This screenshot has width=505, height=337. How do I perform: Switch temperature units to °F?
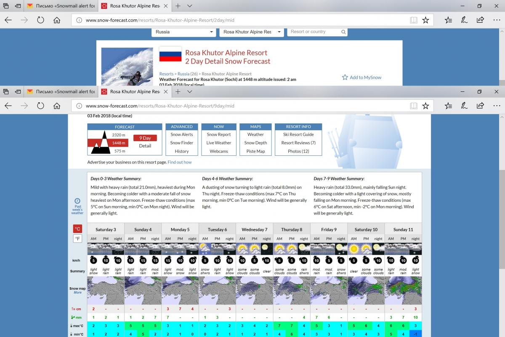[x=77, y=239]
